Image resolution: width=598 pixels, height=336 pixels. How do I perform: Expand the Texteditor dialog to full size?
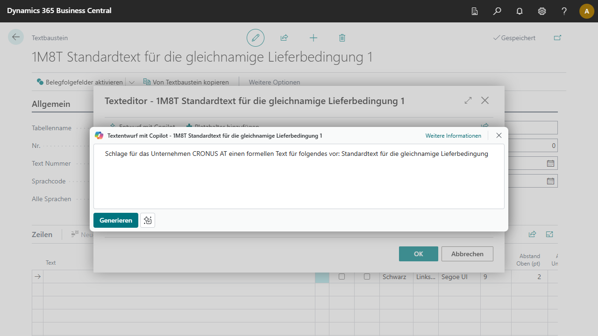tap(468, 100)
